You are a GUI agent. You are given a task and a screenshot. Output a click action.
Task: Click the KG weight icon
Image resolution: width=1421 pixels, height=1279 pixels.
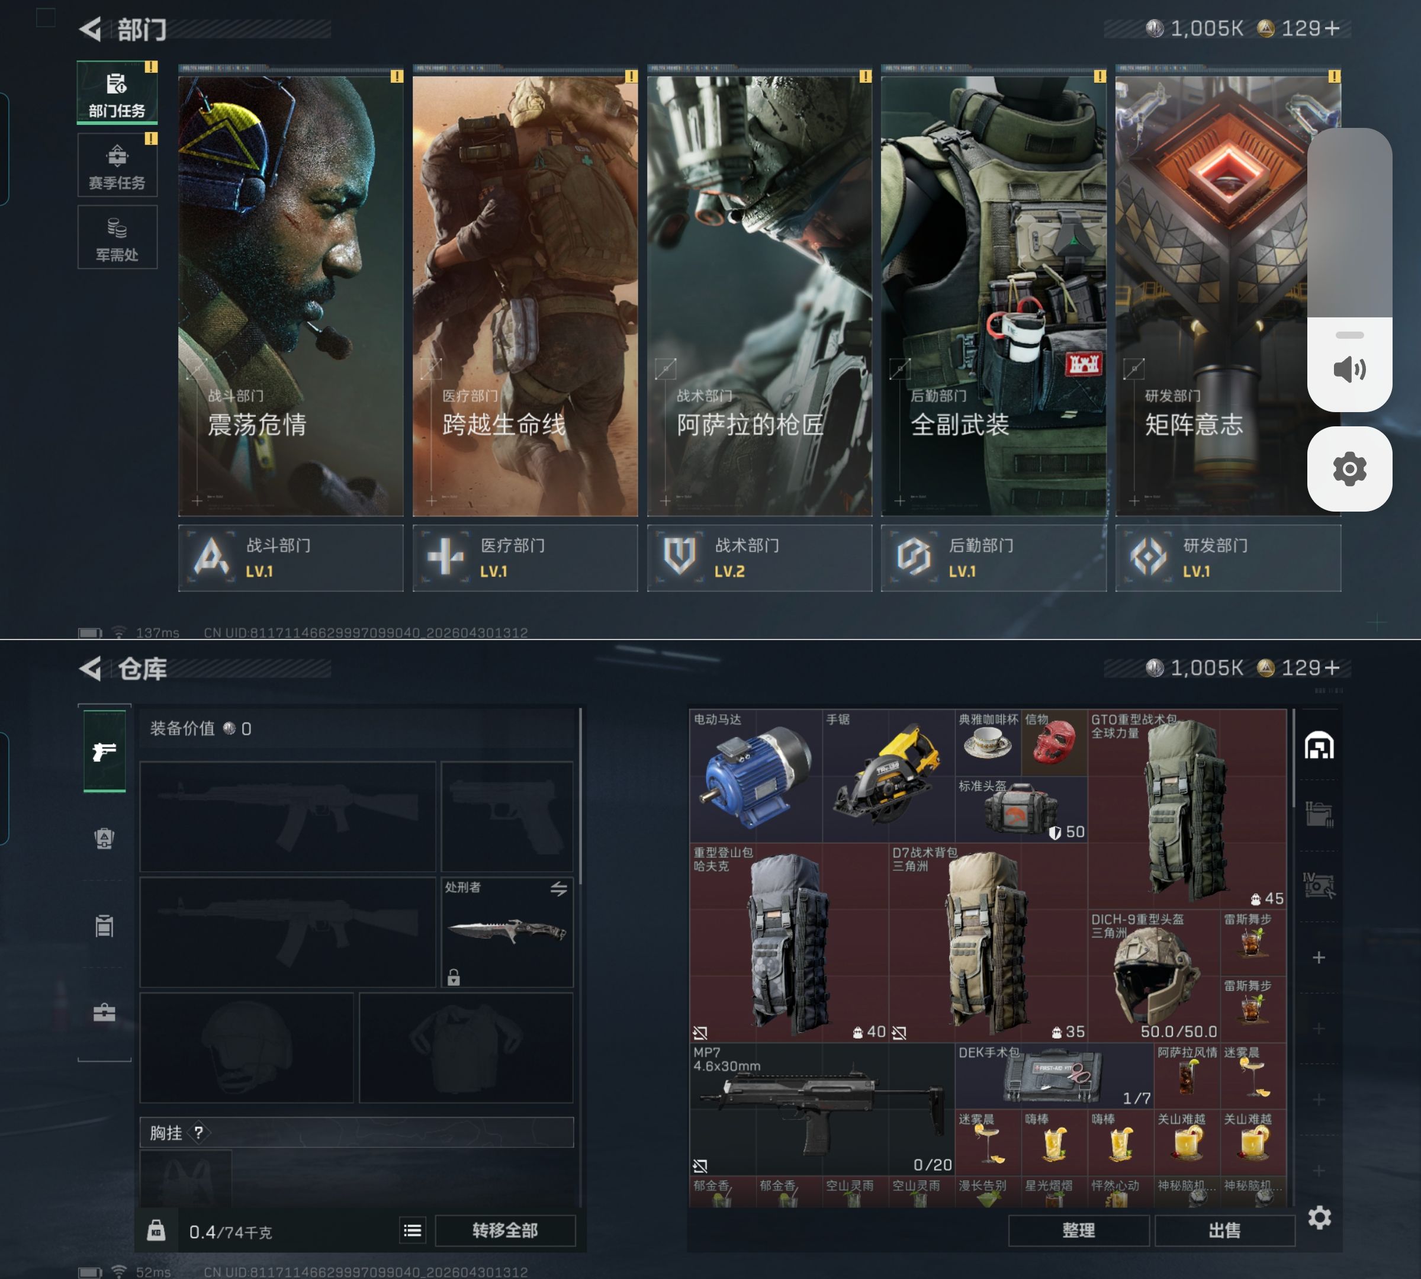pos(156,1230)
